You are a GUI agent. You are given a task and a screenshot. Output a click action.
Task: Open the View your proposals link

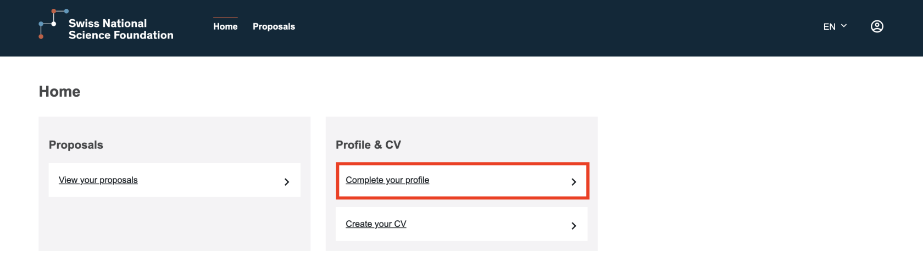(x=98, y=180)
